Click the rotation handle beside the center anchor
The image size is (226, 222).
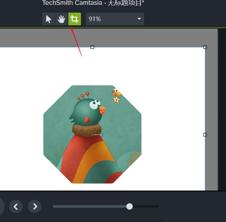101,135
